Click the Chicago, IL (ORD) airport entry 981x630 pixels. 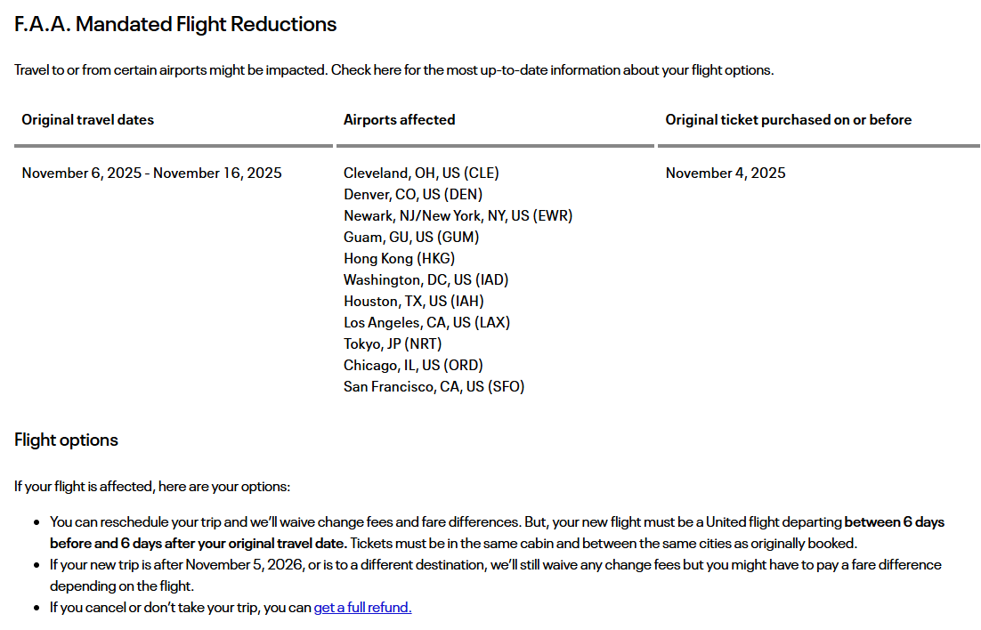tap(413, 366)
